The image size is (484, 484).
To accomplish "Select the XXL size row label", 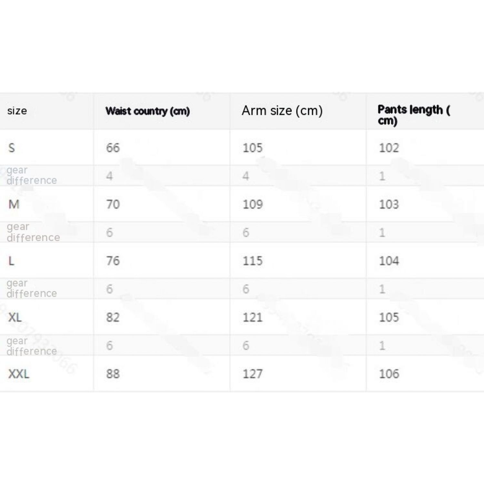I will click(19, 374).
